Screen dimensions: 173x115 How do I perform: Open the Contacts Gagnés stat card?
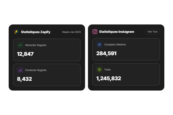pyautogui.click(x=47, y=75)
